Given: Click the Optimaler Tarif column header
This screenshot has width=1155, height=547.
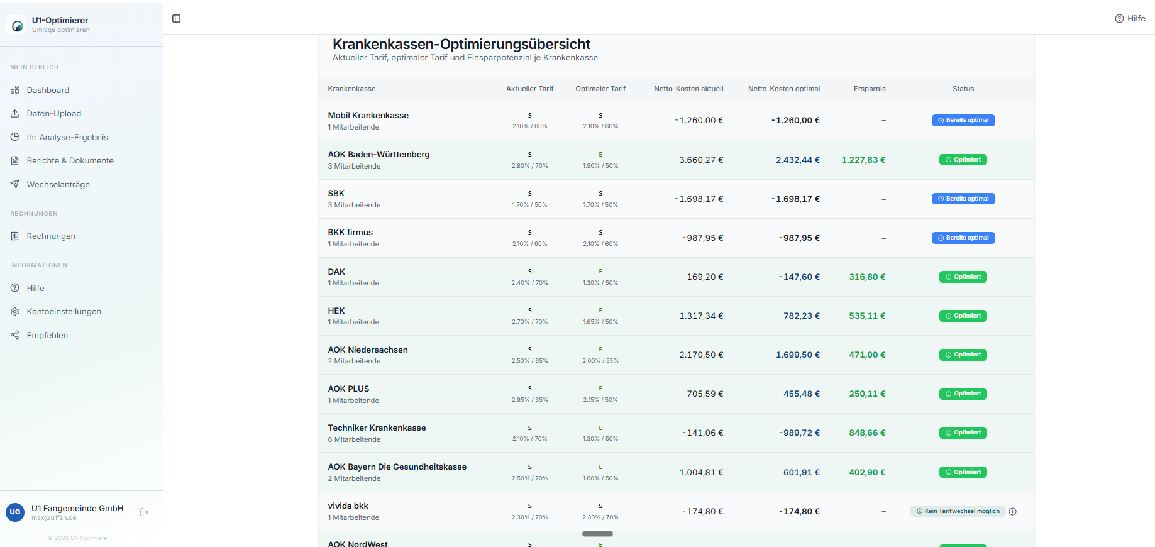Looking at the screenshot, I should (600, 89).
